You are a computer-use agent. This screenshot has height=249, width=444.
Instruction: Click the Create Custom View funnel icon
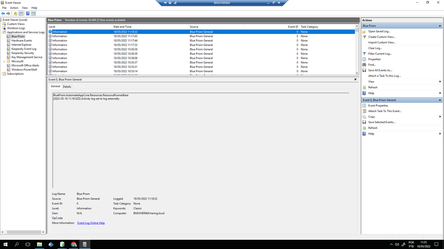[364, 37]
